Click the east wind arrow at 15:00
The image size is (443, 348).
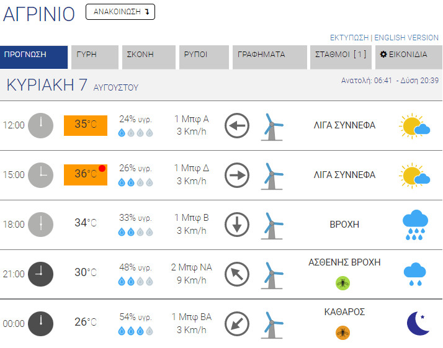[236, 175]
